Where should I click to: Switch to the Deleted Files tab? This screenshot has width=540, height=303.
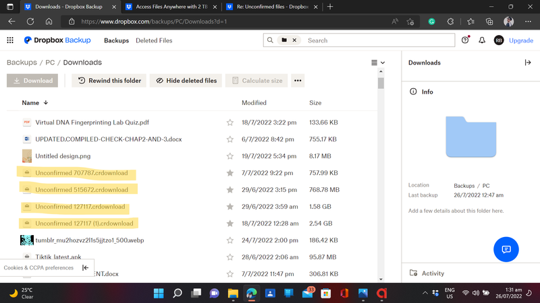[154, 40]
